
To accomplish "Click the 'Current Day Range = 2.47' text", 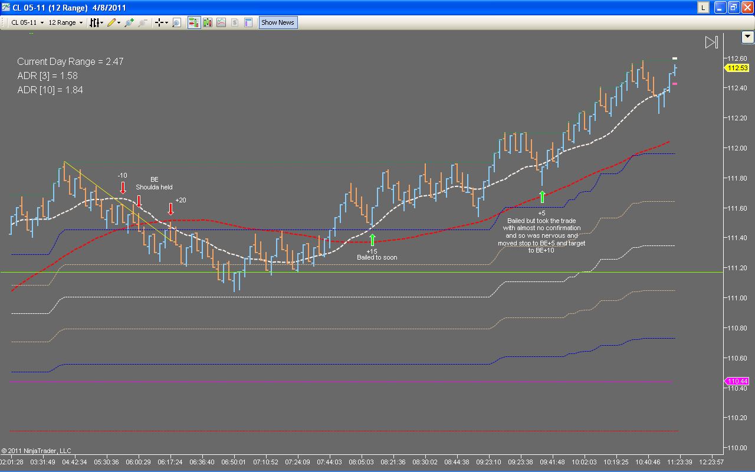I will click(x=70, y=61).
